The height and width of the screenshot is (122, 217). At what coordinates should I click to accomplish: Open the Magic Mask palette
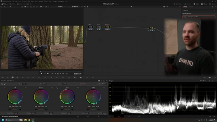pyautogui.click(x=69, y=78)
